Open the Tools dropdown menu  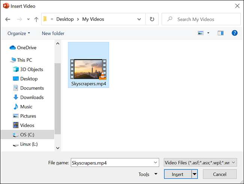[x=148, y=174]
